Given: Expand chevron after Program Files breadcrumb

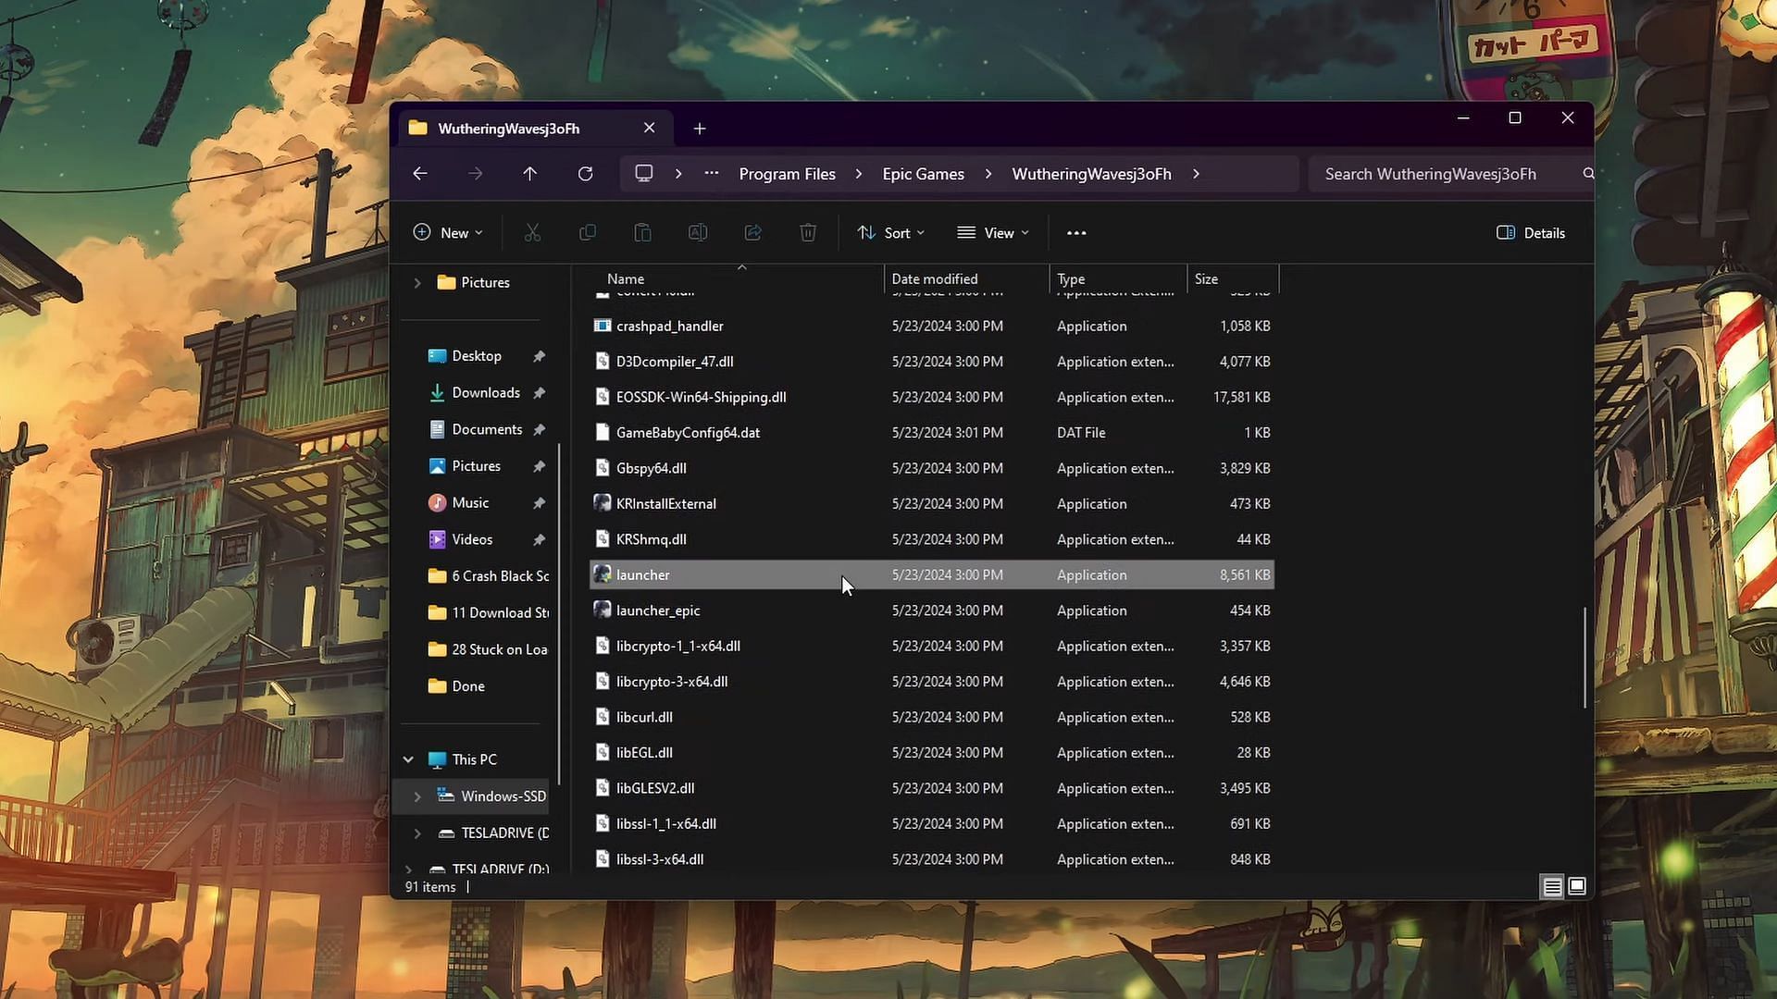Looking at the screenshot, I should click(859, 174).
